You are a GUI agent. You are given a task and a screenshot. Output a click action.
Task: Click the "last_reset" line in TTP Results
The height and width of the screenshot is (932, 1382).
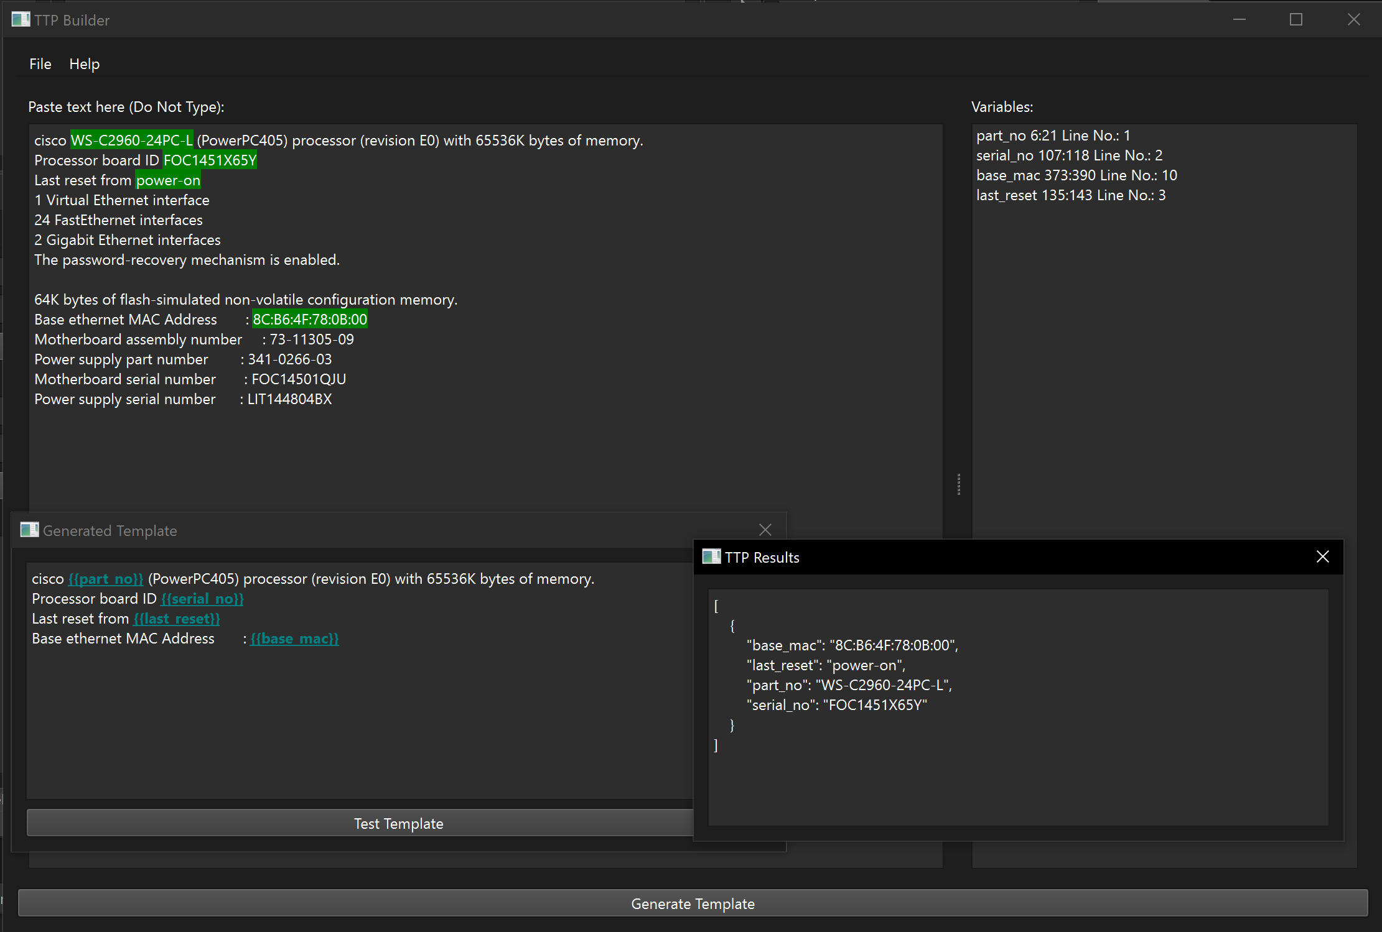826,665
